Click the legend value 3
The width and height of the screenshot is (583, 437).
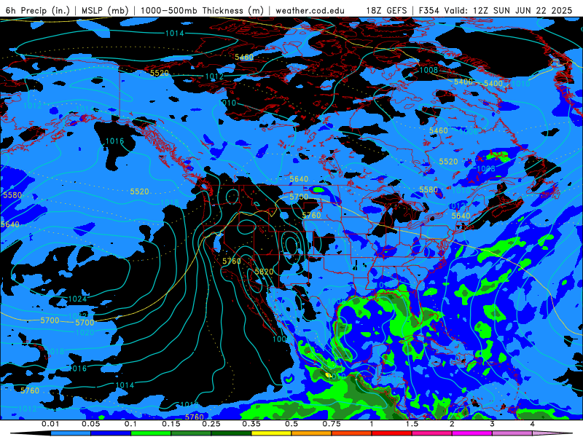[493, 424]
